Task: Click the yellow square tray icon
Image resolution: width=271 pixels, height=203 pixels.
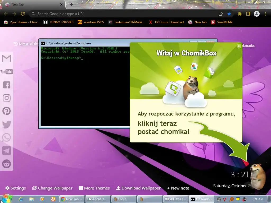Action: [x=238, y=199]
